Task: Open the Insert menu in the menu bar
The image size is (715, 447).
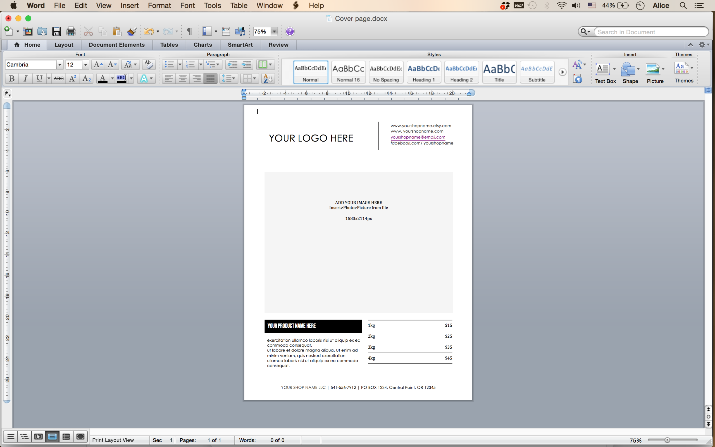Action: (x=129, y=5)
